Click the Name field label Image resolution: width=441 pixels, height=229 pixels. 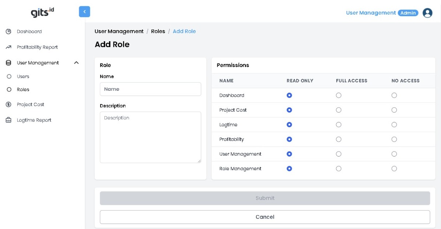click(x=107, y=76)
